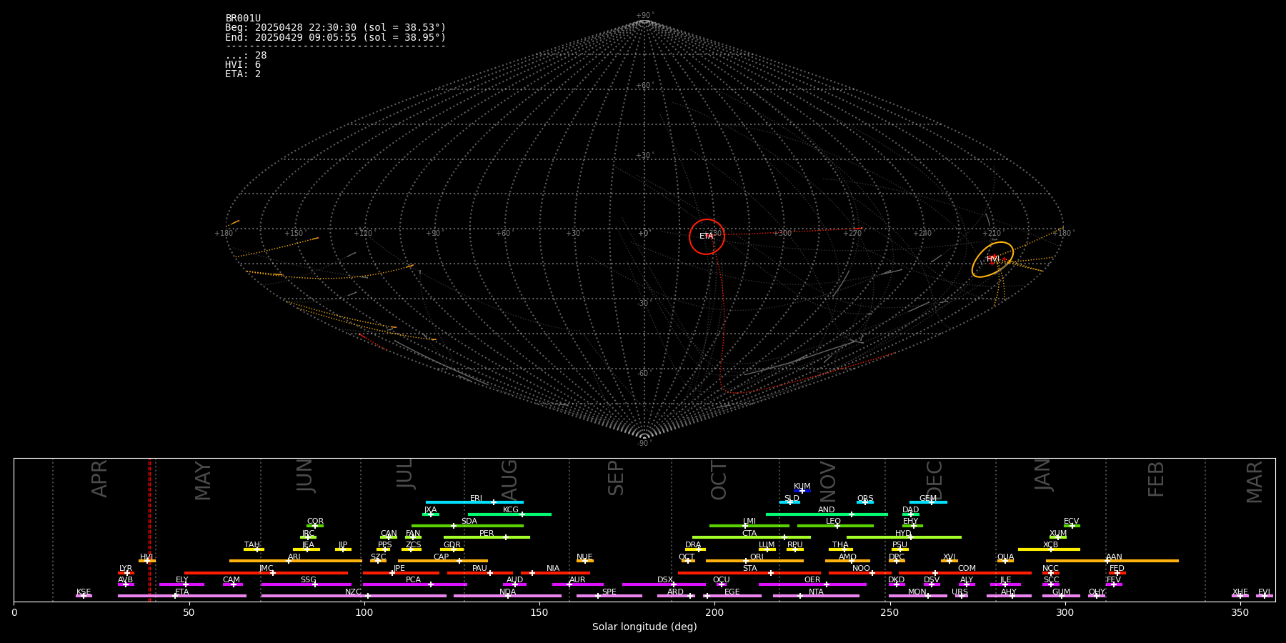Click the NTA shower bar
Screen dimensions: 1286x643
[x=815, y=596]
